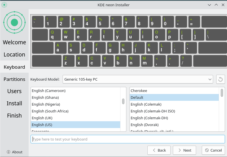Image resolution: width=227 pixels, height=157 pixels.
Task: Select English (Colemak-DH) variant
Action: pos(174,118)
